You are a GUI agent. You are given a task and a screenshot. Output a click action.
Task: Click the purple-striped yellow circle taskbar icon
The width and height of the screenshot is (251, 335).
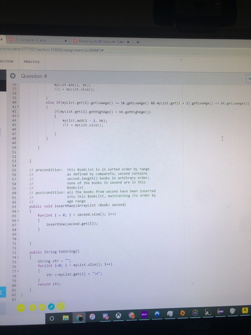point(220,312)
